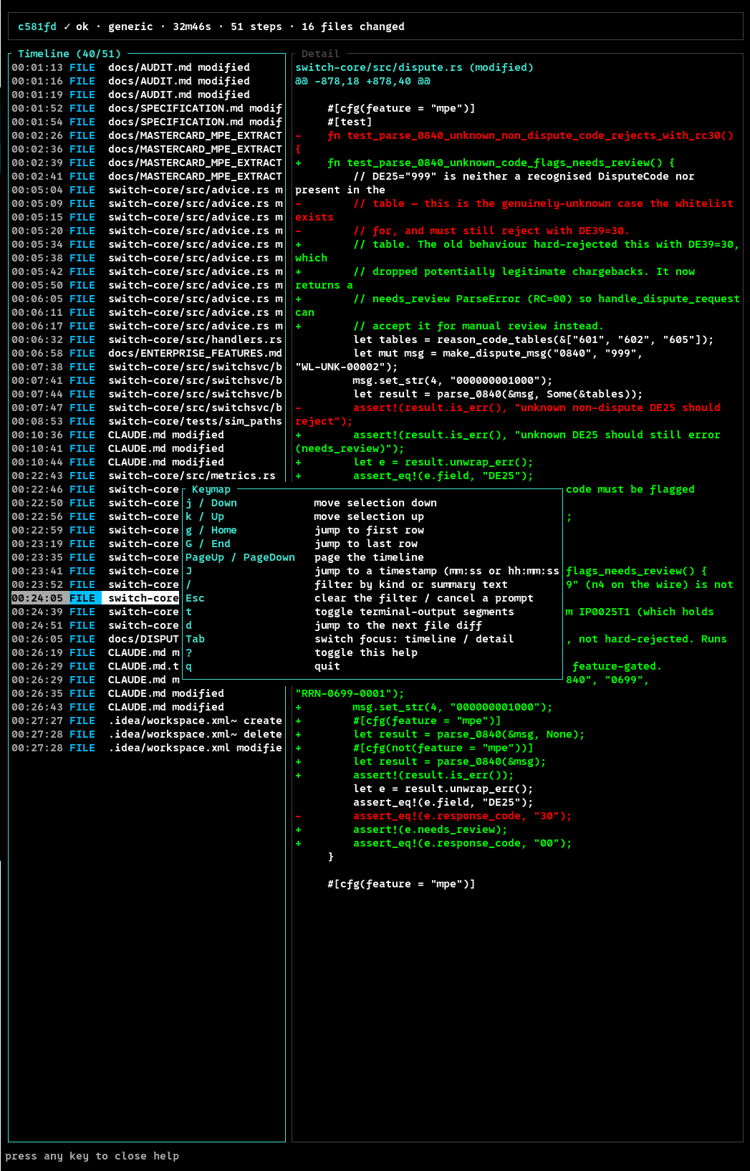Click the 'G / End' keymap entry
This screenshot has height=1171, width=750.
(x=208, y=544)
